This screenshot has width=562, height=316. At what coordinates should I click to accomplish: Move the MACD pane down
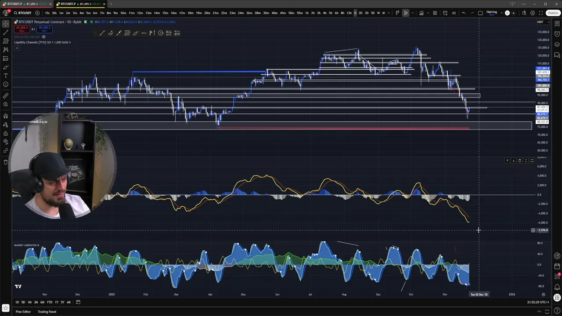click(x=513, y=161)
